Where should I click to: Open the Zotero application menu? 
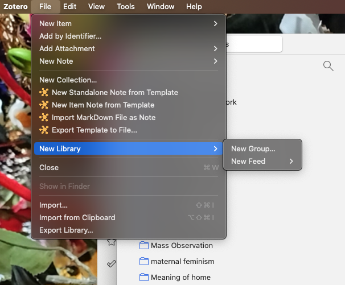15,7
